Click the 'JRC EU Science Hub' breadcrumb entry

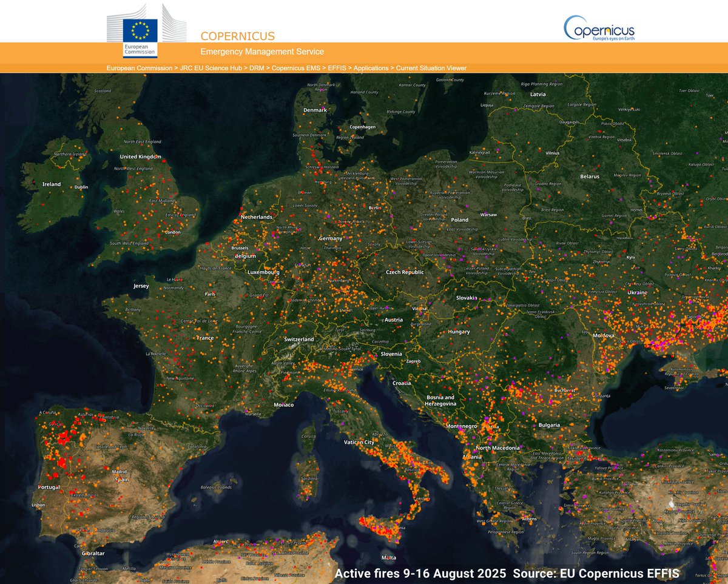click(x=209, y=68)
